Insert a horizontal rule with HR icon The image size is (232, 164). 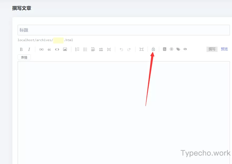pyautogui.click(x=101, y=49)
